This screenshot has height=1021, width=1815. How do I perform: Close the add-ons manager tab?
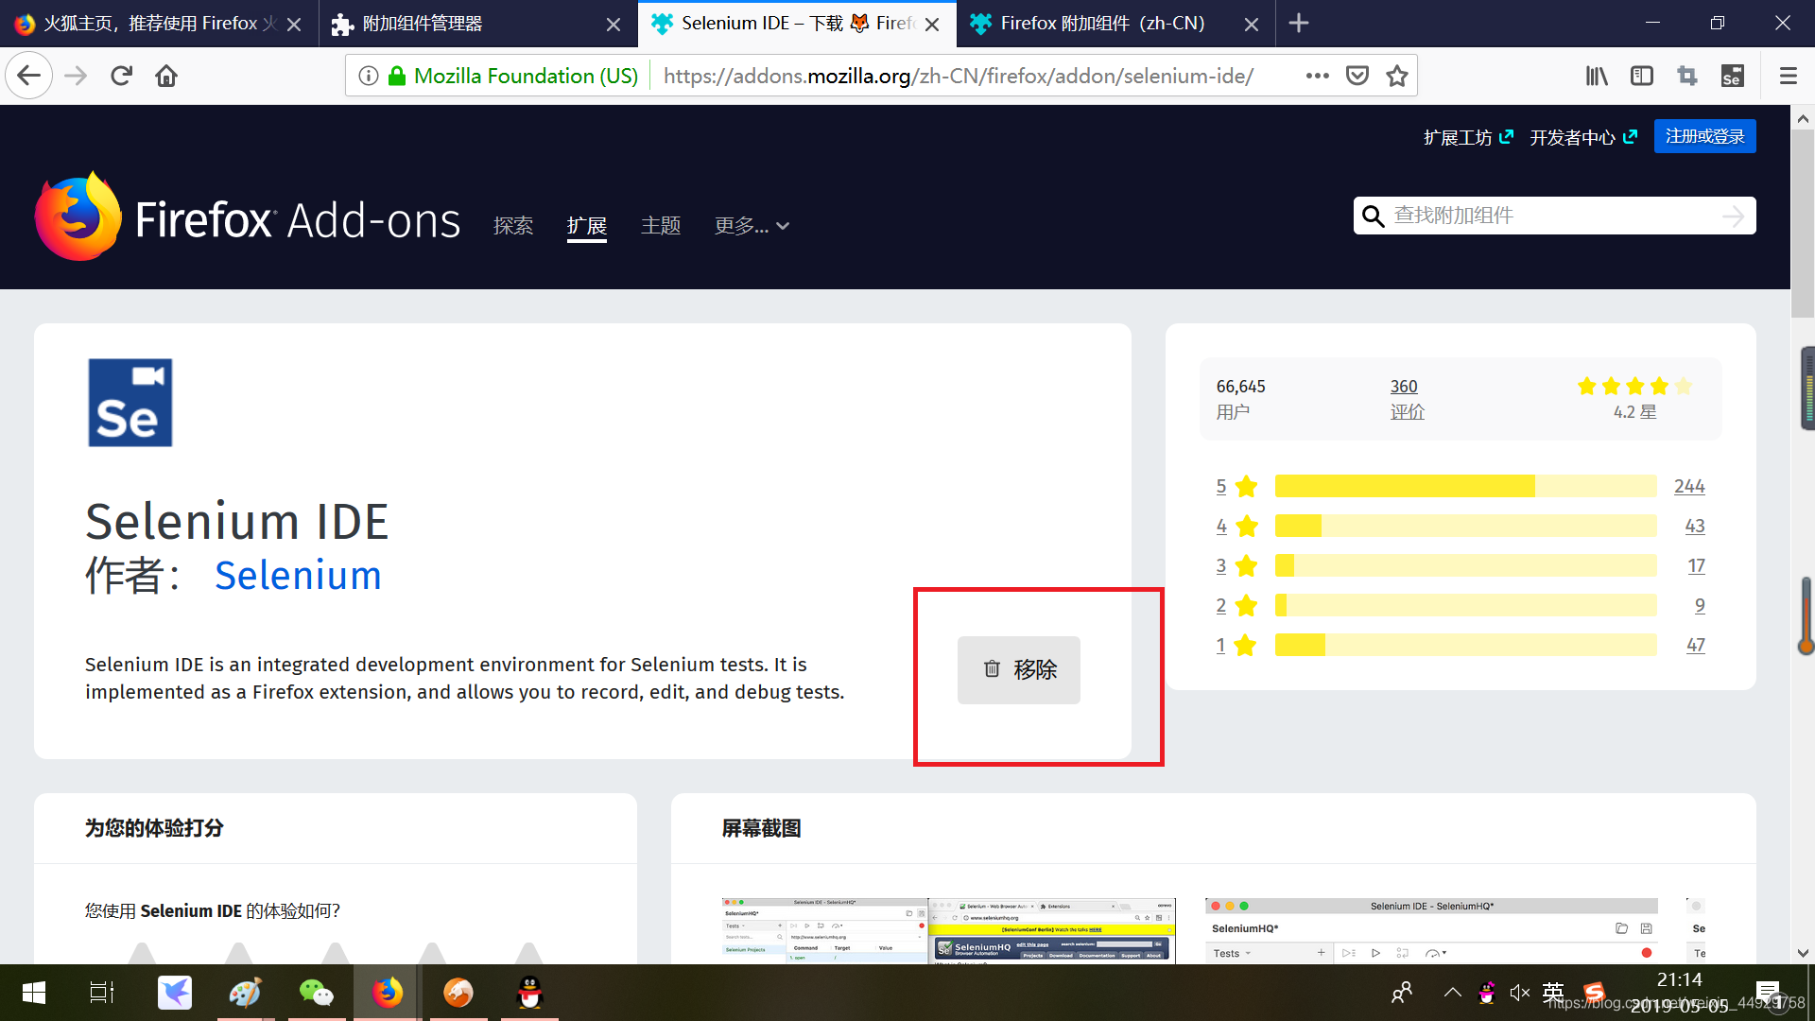[x=614, y=24]
